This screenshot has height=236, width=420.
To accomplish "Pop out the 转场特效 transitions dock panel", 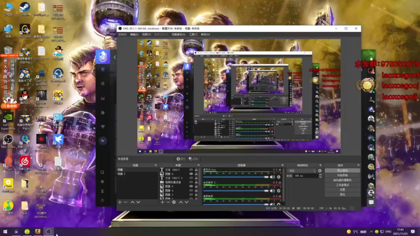I will (320, 165).
